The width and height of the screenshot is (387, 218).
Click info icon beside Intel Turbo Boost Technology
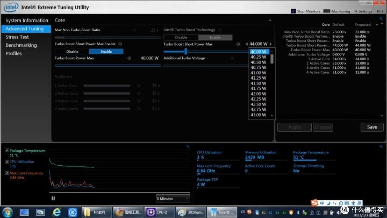pos(219,30)
